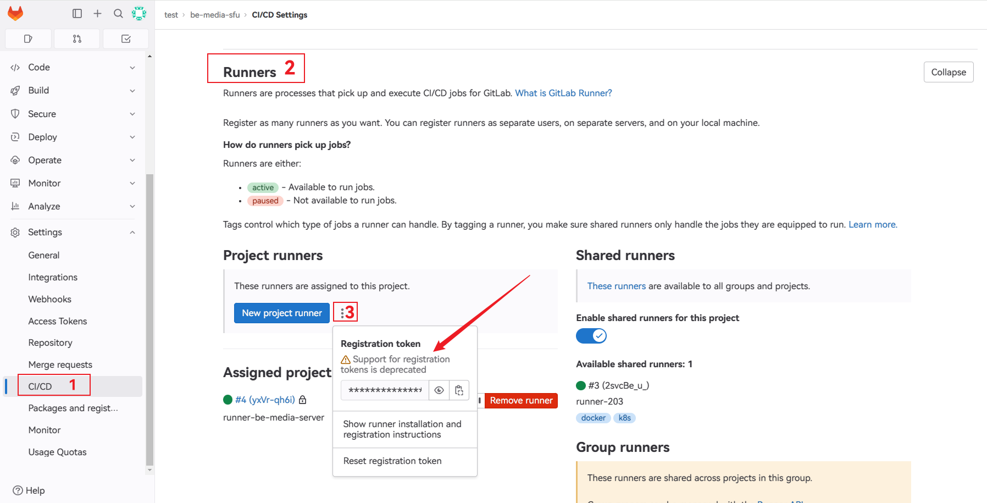Click the Monitor screen icon
The width and height of the screenshot is (987, 503).
(15, 183)
